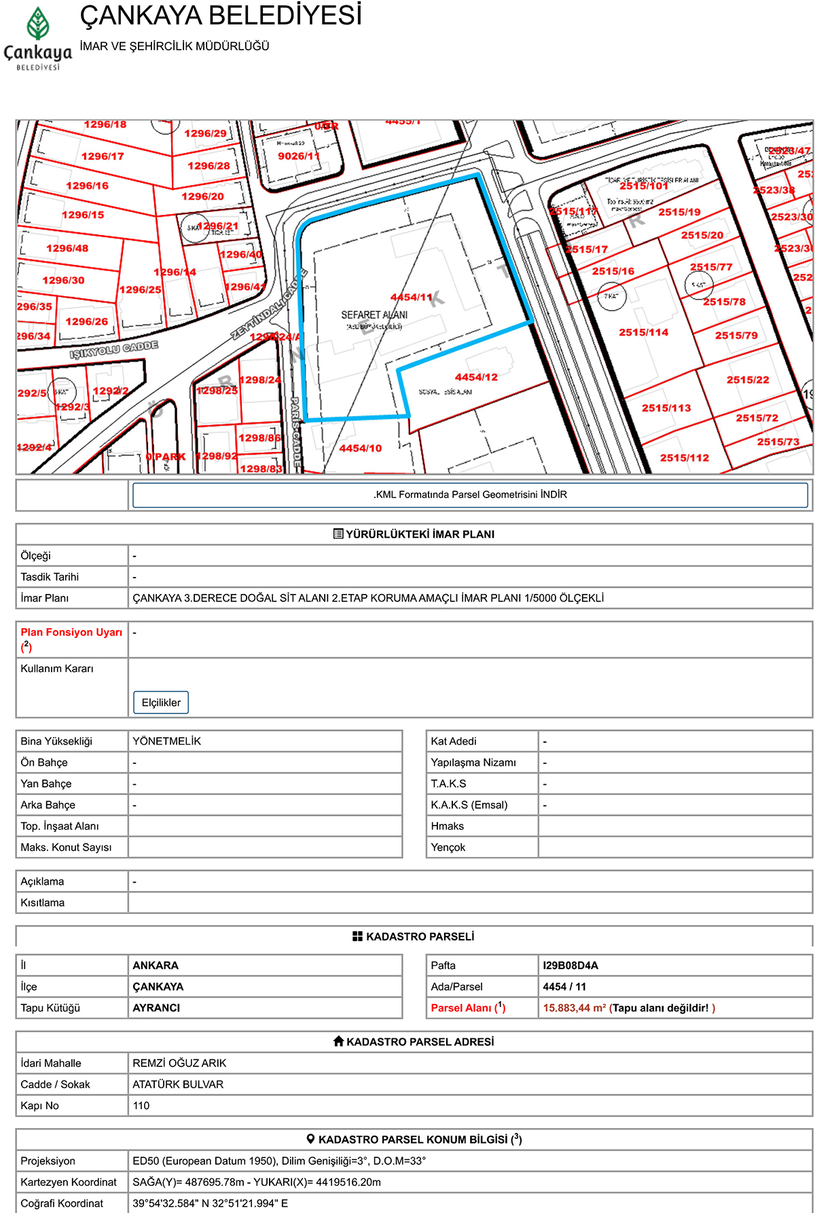Click the Pafta value I29B08D4A

[x=570, y=966]
